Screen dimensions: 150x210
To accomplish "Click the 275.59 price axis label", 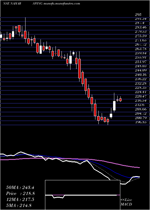I will [x=141, y=36].
